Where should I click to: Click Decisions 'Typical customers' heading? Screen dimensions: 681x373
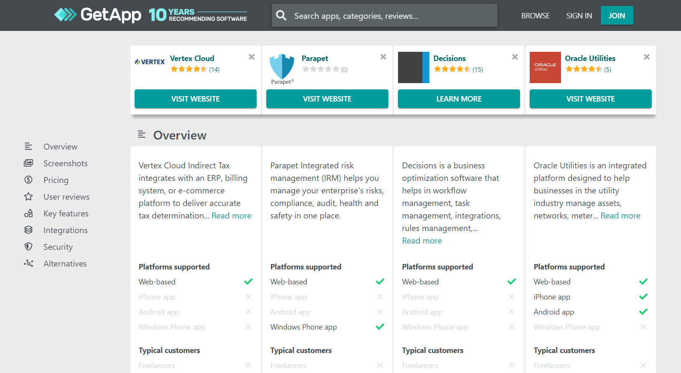[433, 350]
